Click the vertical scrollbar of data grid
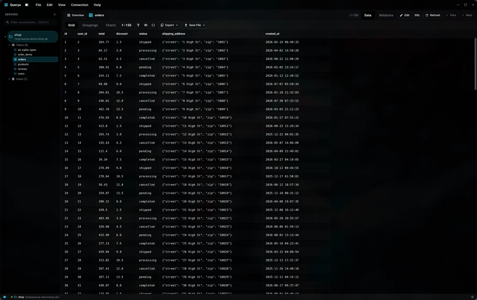 coord(475,64)
